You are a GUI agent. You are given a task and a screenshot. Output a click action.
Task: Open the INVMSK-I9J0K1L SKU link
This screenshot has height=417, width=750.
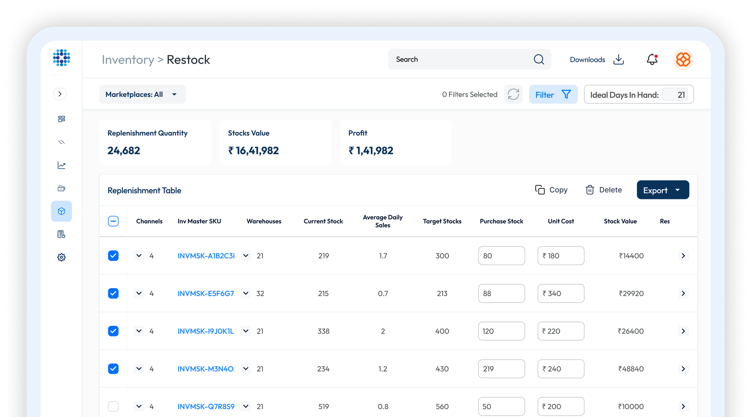(x=205, y=331)
